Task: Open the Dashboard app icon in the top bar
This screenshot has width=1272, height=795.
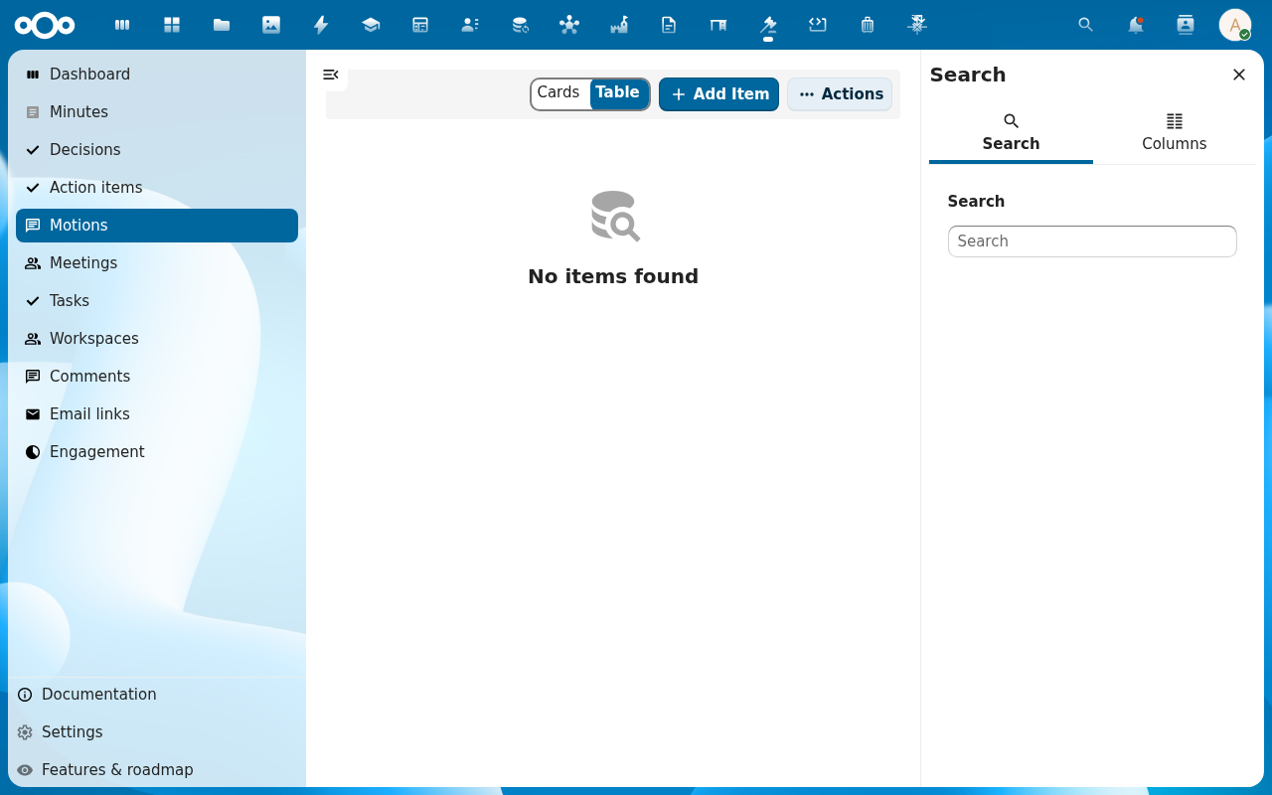Action: pos(122,25)
